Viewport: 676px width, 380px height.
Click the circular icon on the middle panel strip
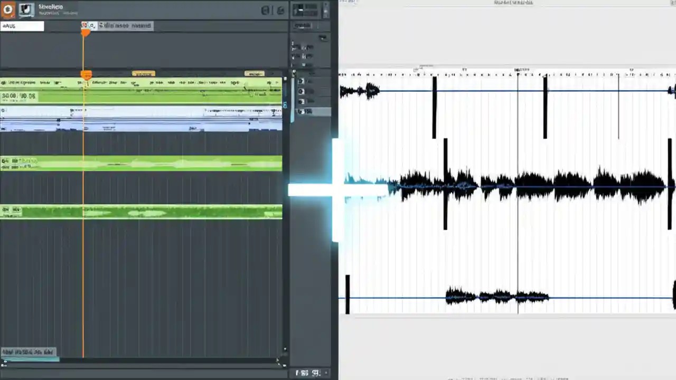point(301,81)
